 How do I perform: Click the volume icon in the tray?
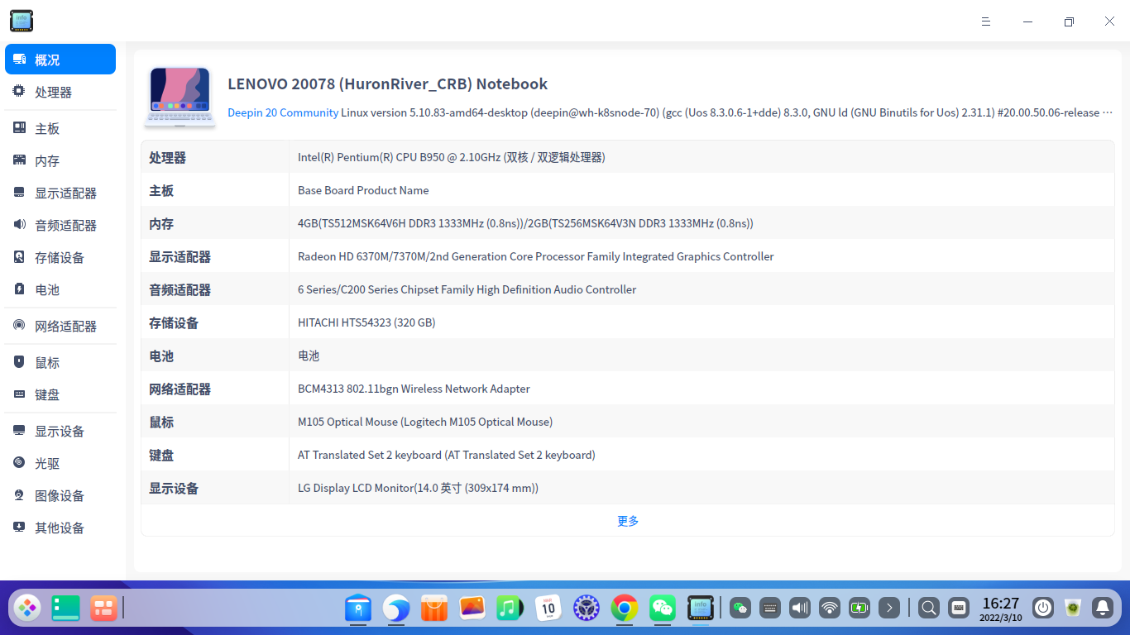click(800, 609)
